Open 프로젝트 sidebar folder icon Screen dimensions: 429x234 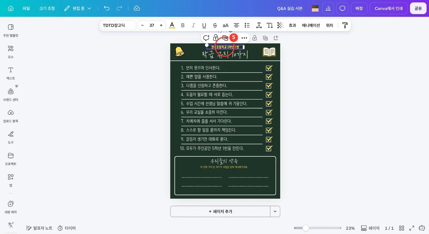pyautogui.click(x=11, y=156)
